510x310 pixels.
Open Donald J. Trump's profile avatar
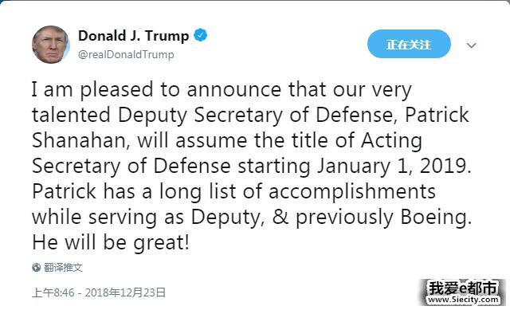click(50, 45)
